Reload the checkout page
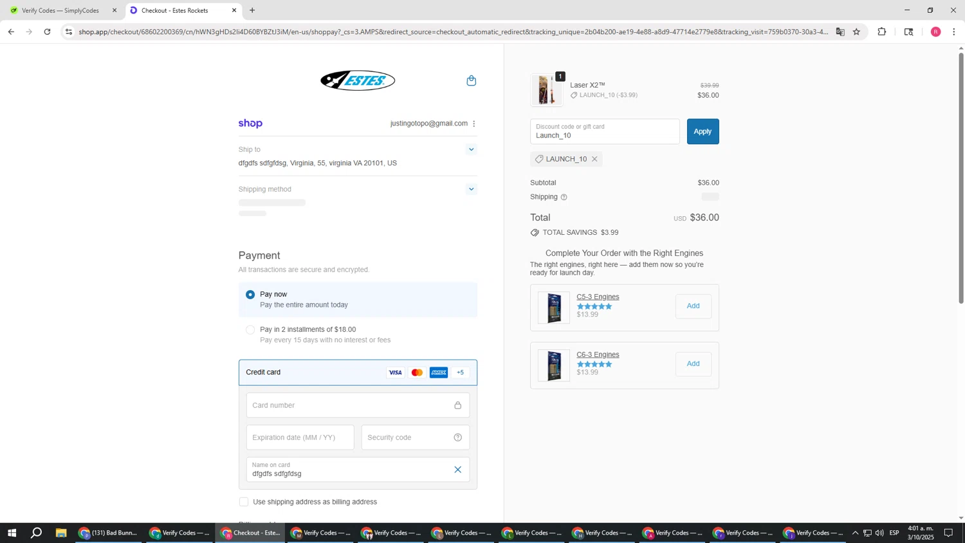The width and height of the screenshot is (965, 543). (47, 32)
